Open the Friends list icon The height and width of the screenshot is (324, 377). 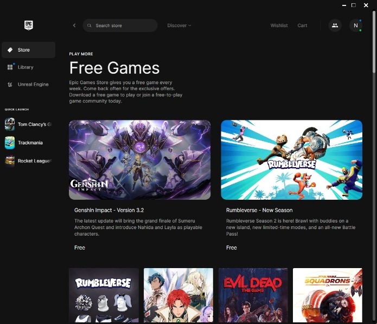tap(335, 26)
